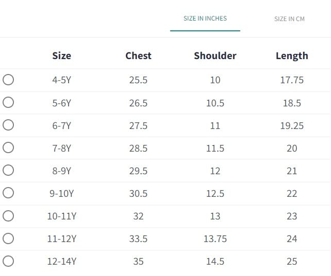Select the 4-5Y size radio button
331x276 pixels.
click(8, 80)
